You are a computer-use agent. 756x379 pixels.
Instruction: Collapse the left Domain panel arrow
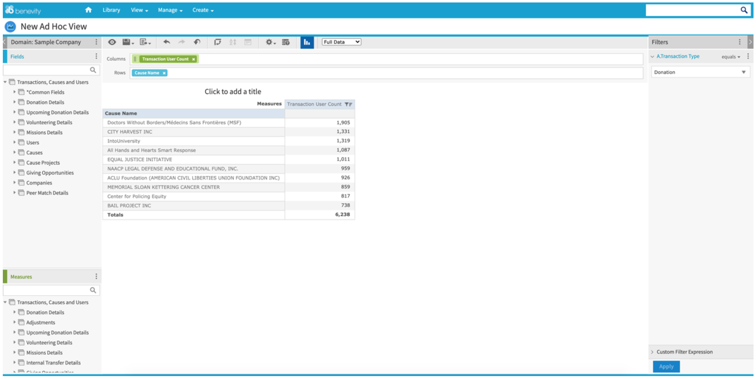[5, 42]
